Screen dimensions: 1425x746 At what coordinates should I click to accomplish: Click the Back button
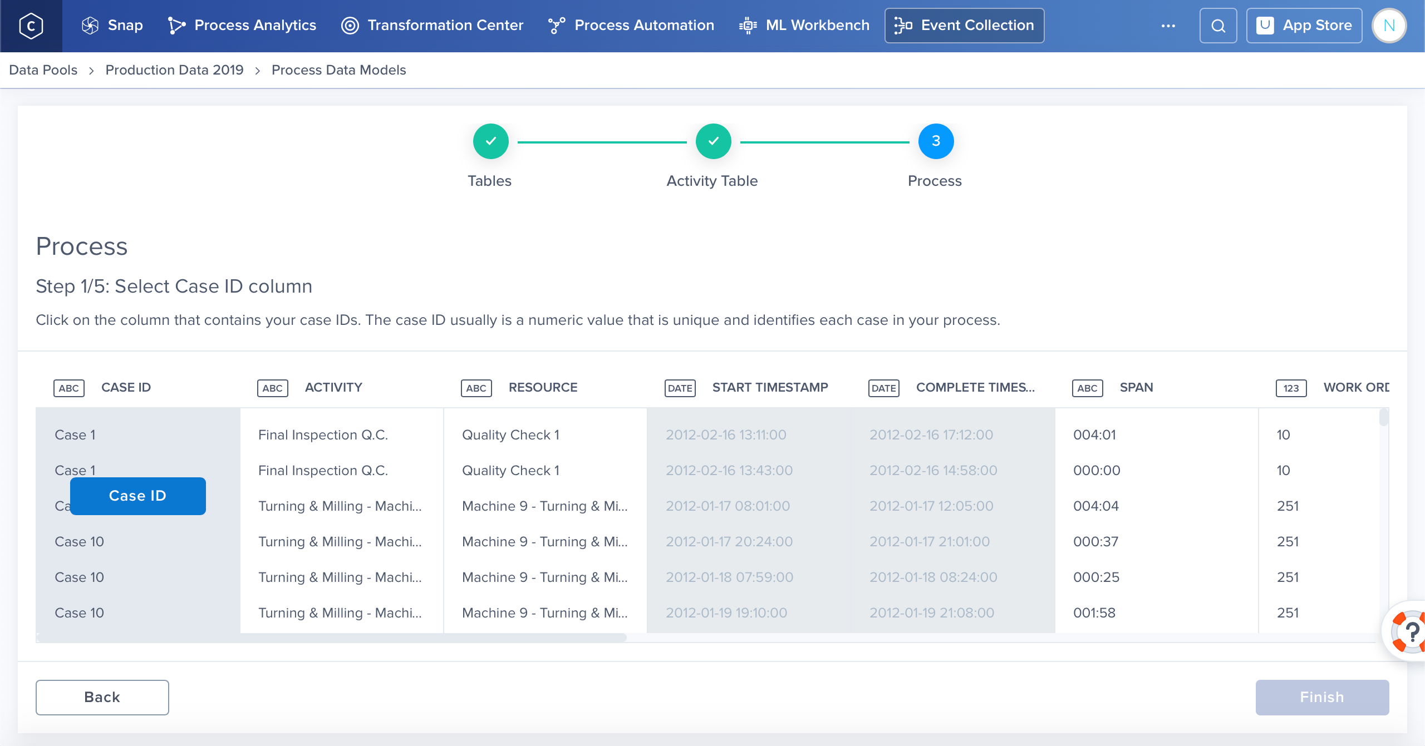(x=102, y=697)
